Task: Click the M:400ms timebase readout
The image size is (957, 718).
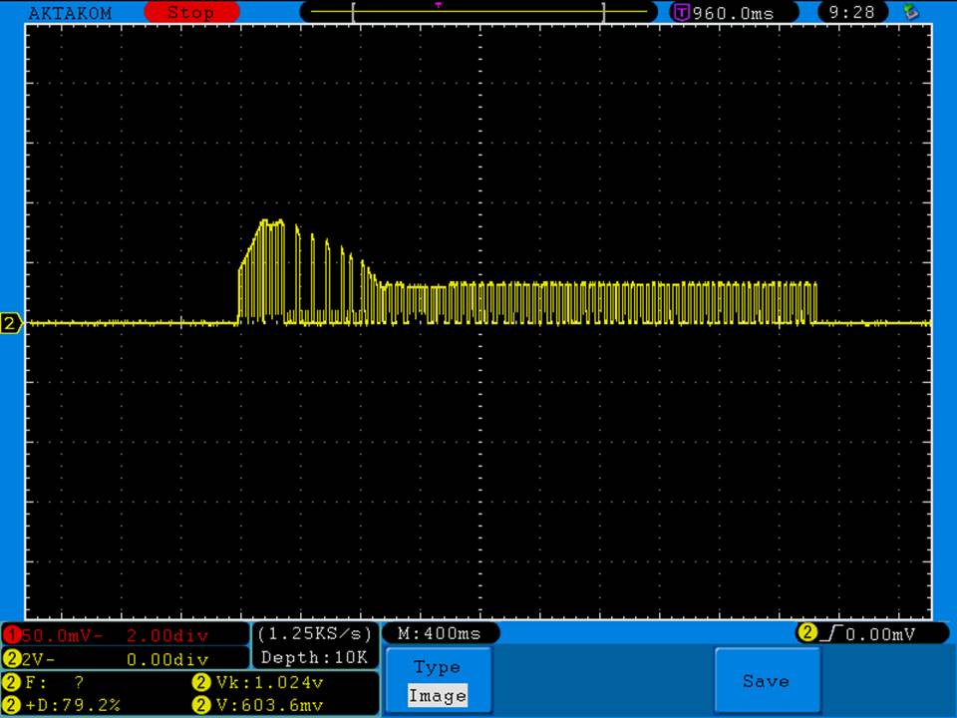Action: coord(439,633)
